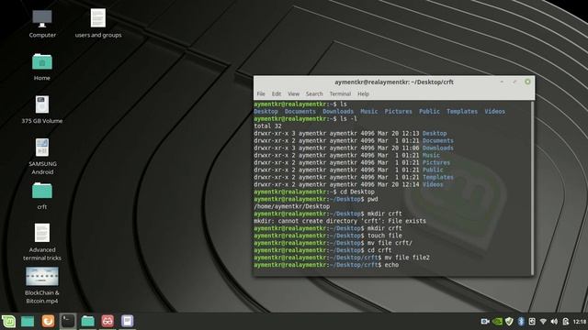Click the update manager shield tray icon
The width and height of the screenshot is (588, 330).
tap(509, 322)
